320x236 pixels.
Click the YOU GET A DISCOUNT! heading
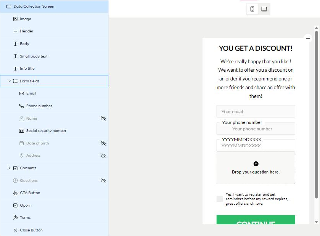click(x=256, y=48)
